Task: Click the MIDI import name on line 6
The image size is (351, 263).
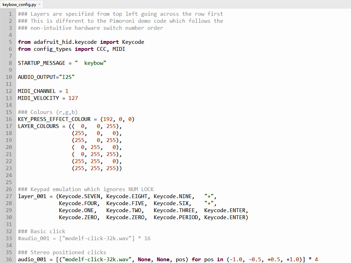Action: [x=119, y=49]
